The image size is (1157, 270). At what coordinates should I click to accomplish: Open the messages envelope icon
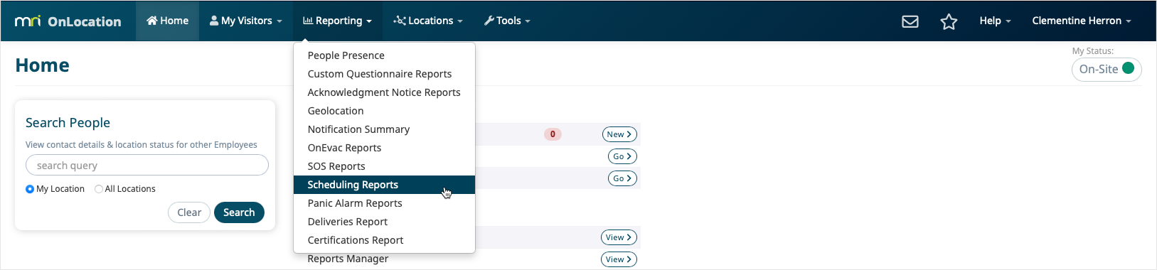click(x=910, y=21)
